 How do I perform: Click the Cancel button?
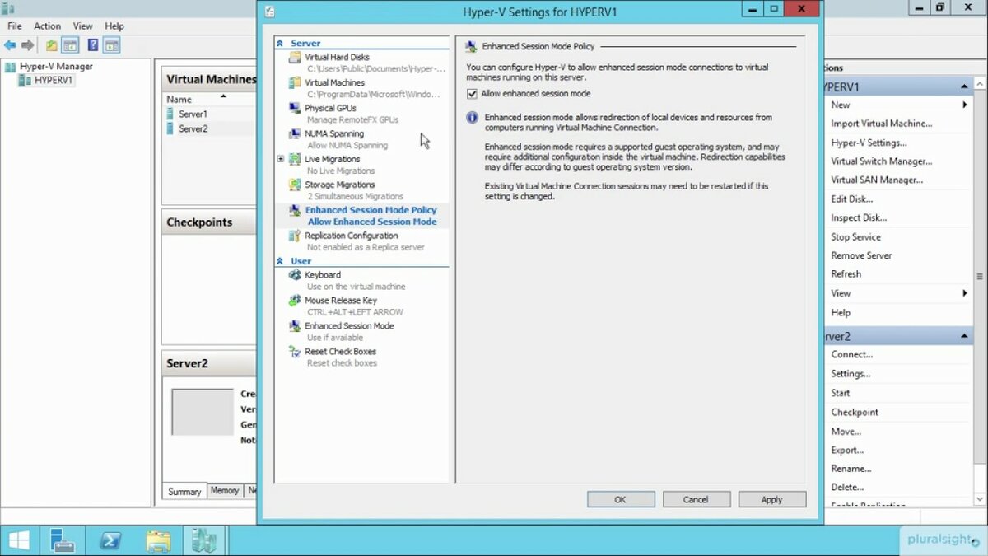(x=696, y=499)
